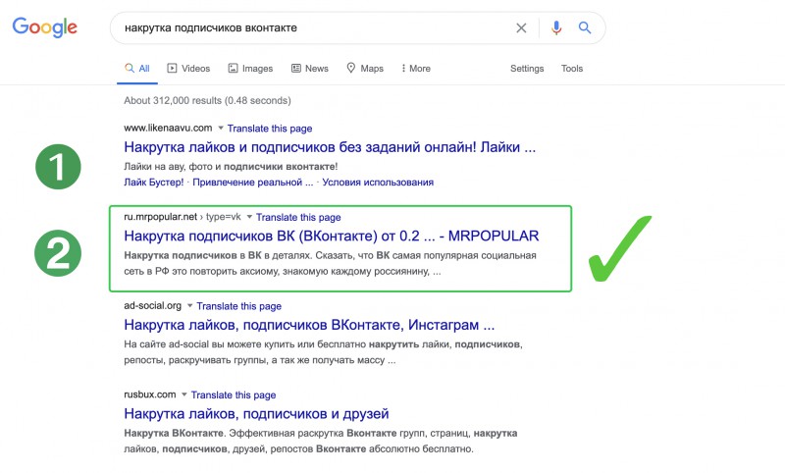Click inside the search input field
Viewport: 785px width, 473px height.
click(x=314, y=28)
